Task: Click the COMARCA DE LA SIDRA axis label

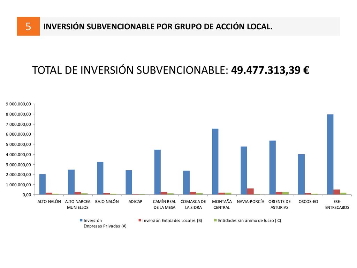Action: tap(193, 204)
